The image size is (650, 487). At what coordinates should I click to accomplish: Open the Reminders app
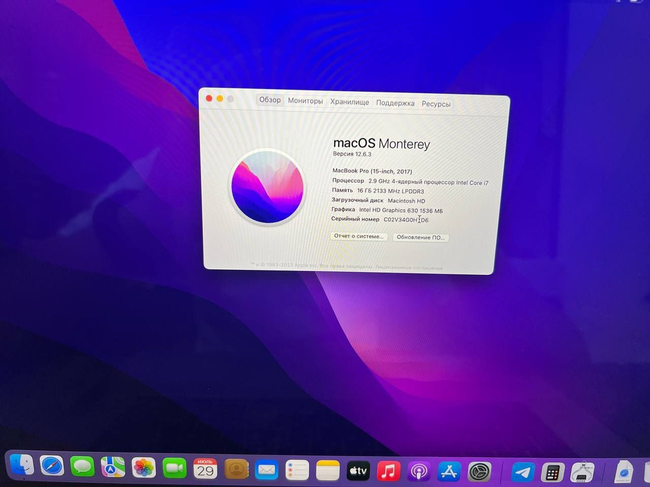click(297, 470)
